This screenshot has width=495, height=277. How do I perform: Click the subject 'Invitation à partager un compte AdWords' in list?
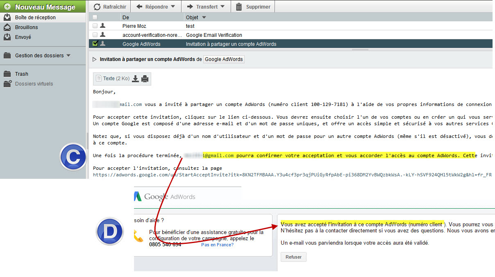(231, 44)
